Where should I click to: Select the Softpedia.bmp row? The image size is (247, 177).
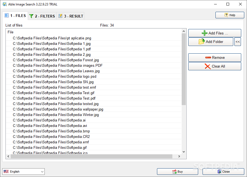[94, 131]
